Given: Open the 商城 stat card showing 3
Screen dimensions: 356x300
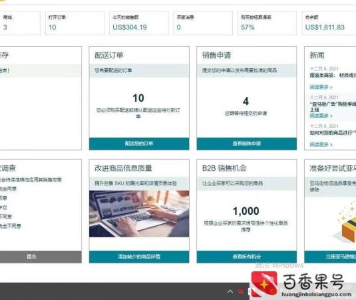Looking at the screenshot, I should coord(20,23).
